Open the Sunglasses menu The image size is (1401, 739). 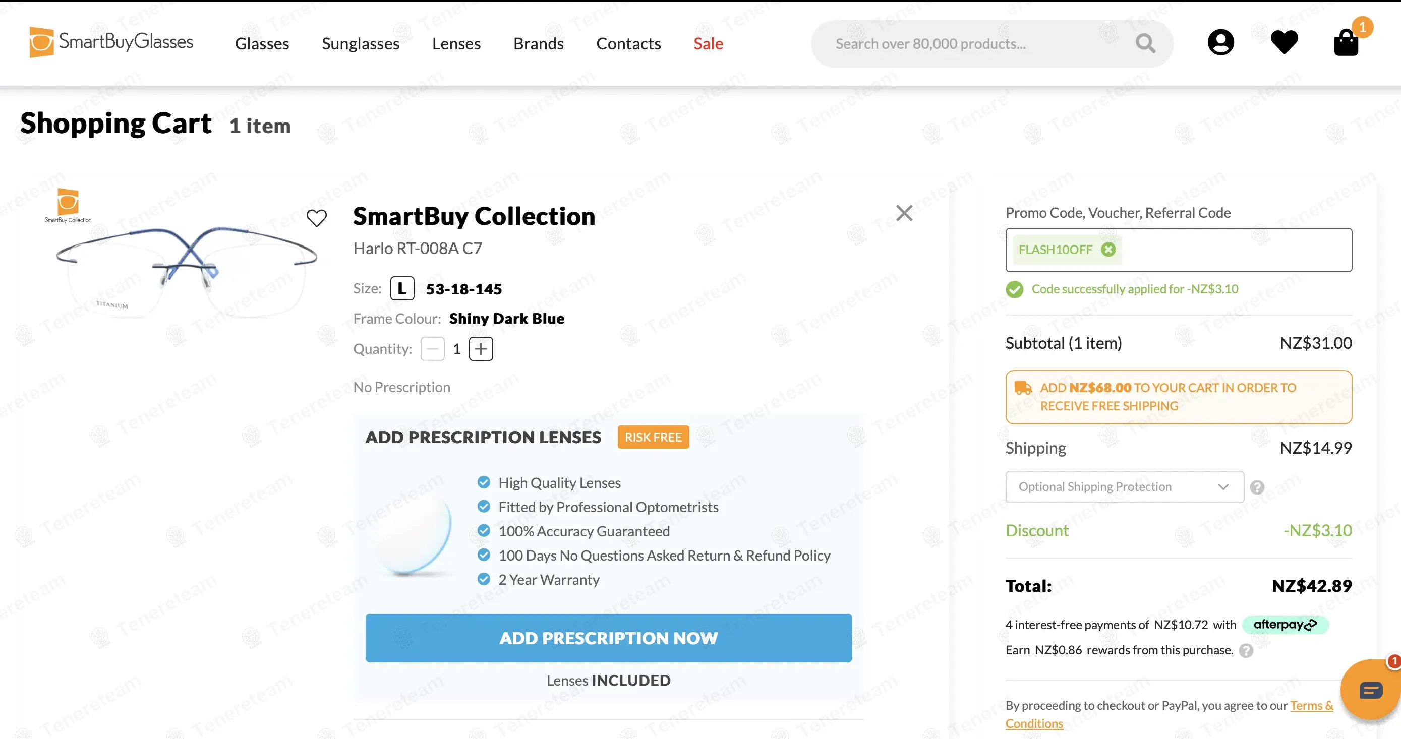pyautogui.click(x=361, y=43)
